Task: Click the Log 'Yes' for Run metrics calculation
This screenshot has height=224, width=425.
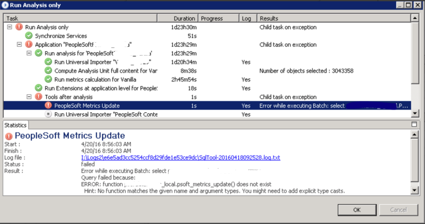Action: 246,79
